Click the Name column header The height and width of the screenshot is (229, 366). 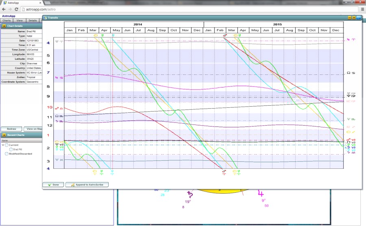pos(5,140)
